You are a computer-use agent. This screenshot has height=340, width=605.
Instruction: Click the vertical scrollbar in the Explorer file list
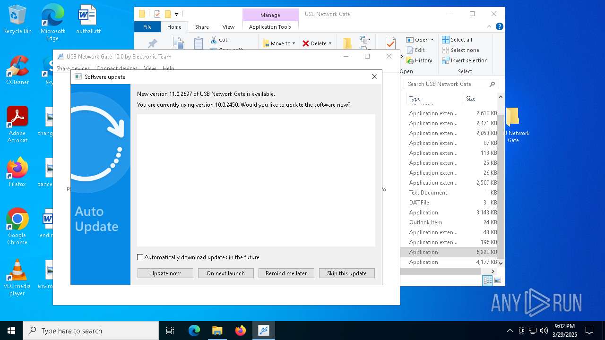click(501, 187)
